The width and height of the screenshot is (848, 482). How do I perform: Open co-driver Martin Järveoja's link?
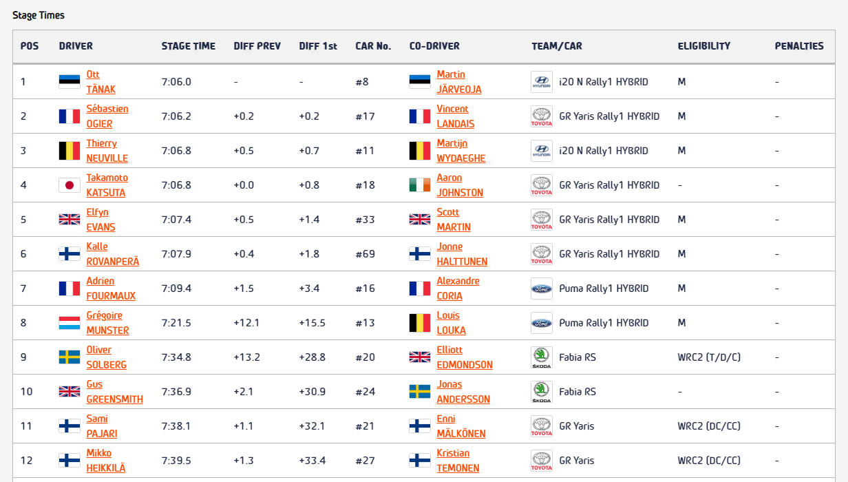(459, 82)
